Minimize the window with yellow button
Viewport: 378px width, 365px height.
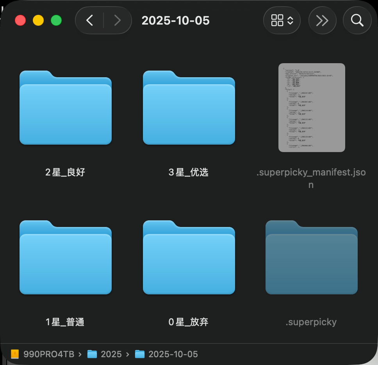(38, 20)
